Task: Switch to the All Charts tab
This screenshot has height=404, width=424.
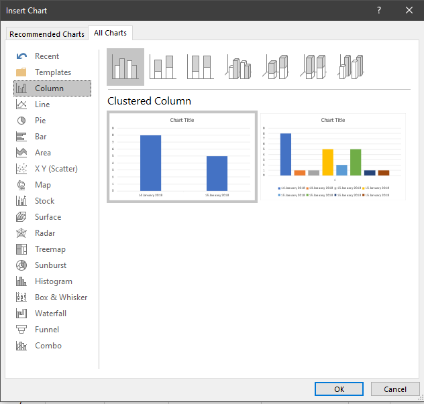Action: [110, 33]
